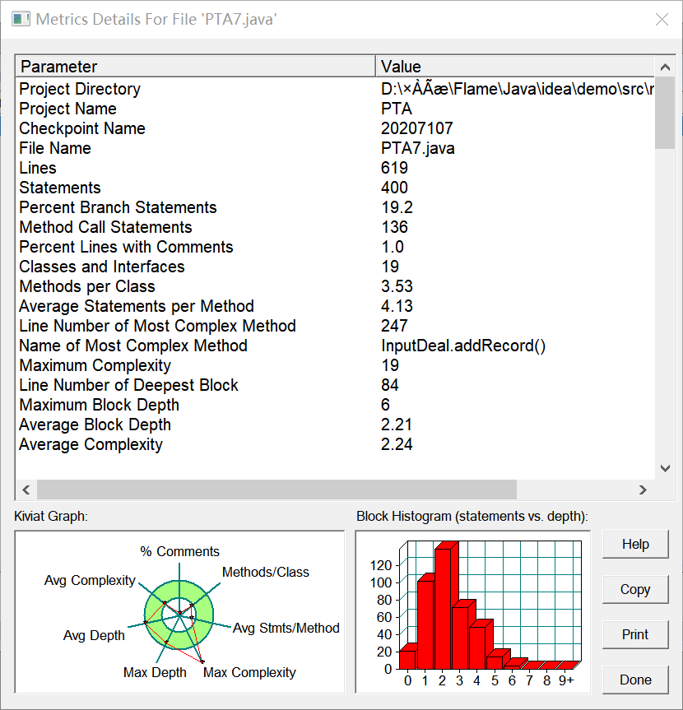Click the Lines value 619
Screen dimensions: 683x710
[394, 168]
